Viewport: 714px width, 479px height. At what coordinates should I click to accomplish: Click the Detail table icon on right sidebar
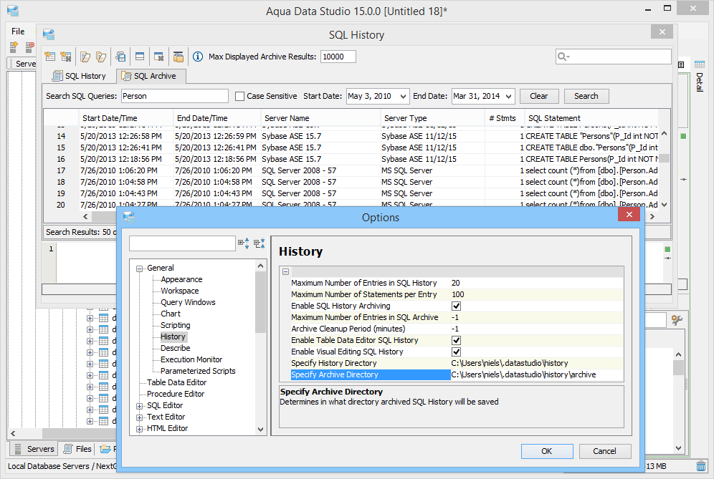700,64
